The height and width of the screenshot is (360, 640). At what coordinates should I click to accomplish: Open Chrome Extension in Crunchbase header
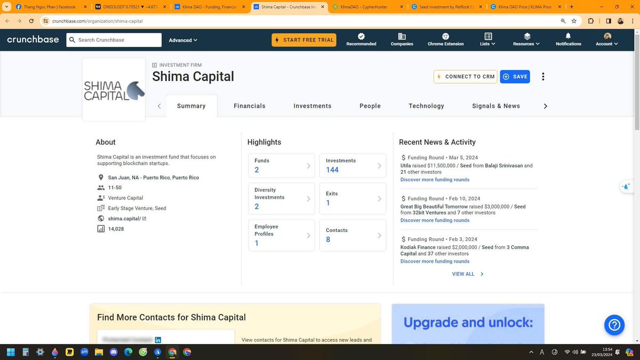[445, 39]
